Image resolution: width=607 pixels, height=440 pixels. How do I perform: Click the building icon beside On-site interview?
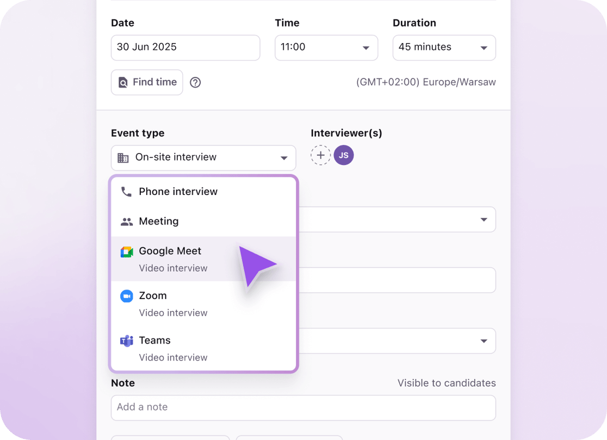123,157
